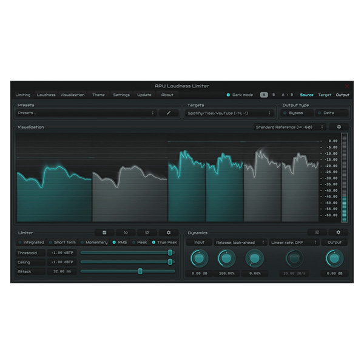Viewport: 364px width, 364px height.
Task: Select the Integrated loudness option
Action: (x=31, y=242)
